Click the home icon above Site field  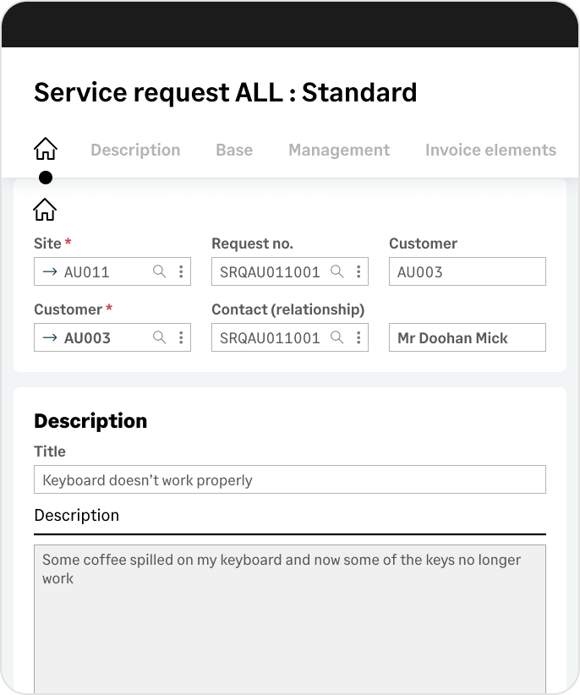45,209
